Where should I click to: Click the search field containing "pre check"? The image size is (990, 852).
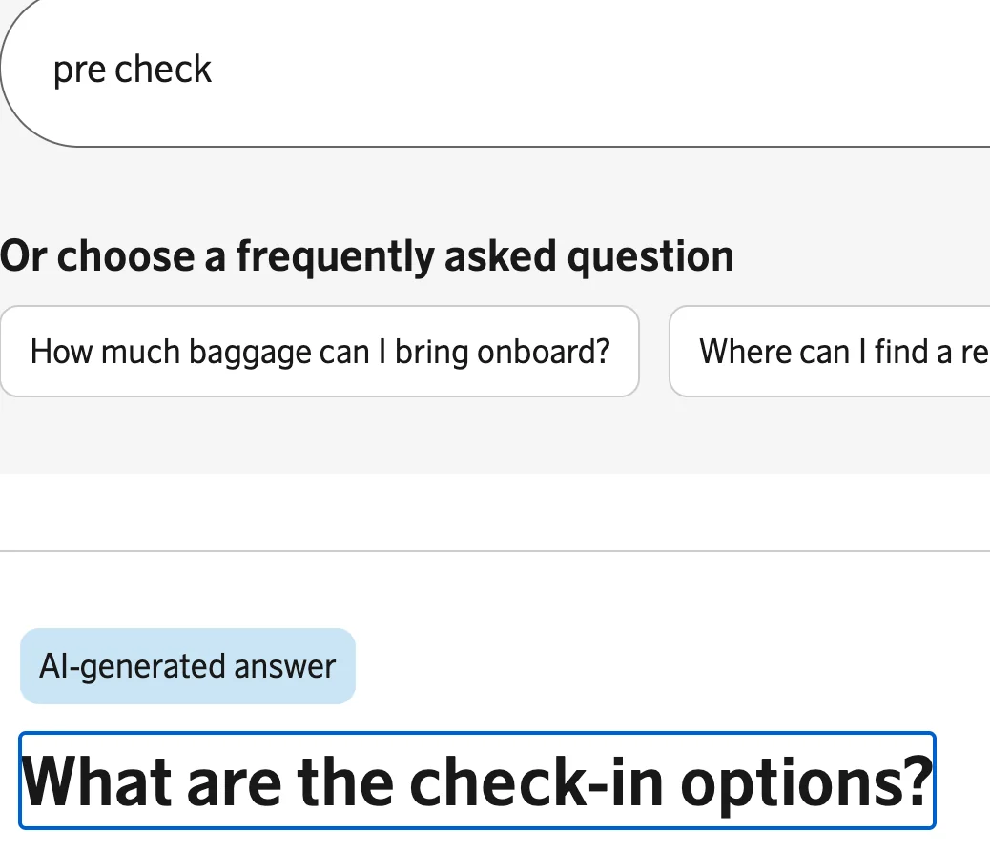coord(496,71)
